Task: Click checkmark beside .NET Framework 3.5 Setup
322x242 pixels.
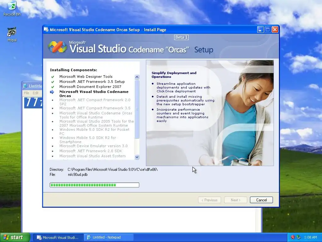Action: point(53,82)
